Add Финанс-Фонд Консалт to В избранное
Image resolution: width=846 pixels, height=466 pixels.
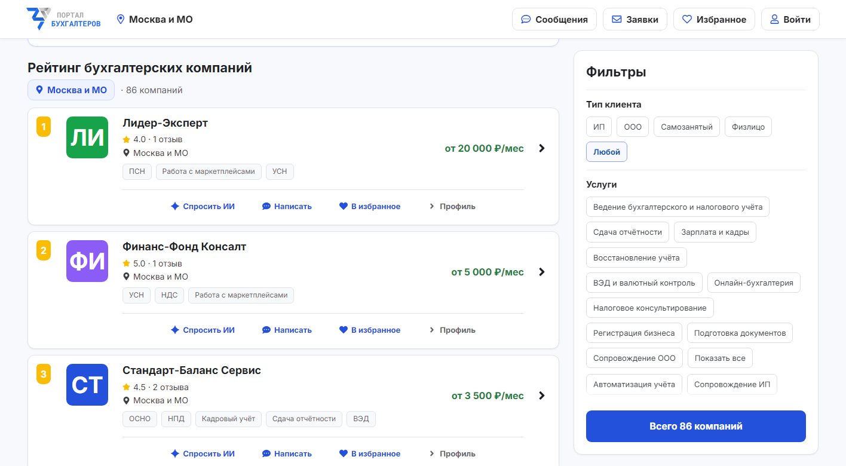(370, 330)
